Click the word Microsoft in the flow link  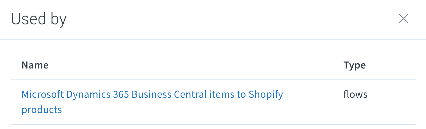click(x=43, y=94)
